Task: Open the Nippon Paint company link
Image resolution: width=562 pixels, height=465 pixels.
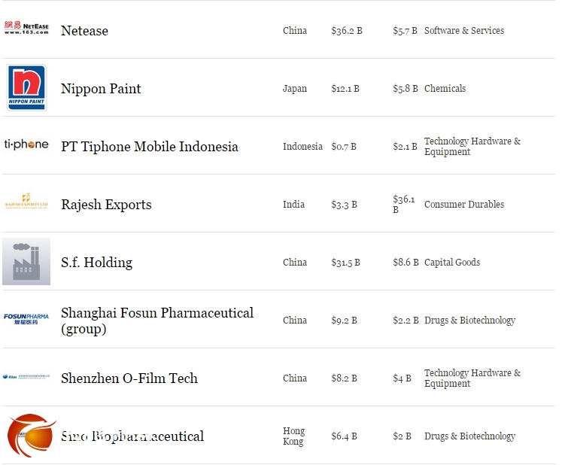Action: (101, 89)
